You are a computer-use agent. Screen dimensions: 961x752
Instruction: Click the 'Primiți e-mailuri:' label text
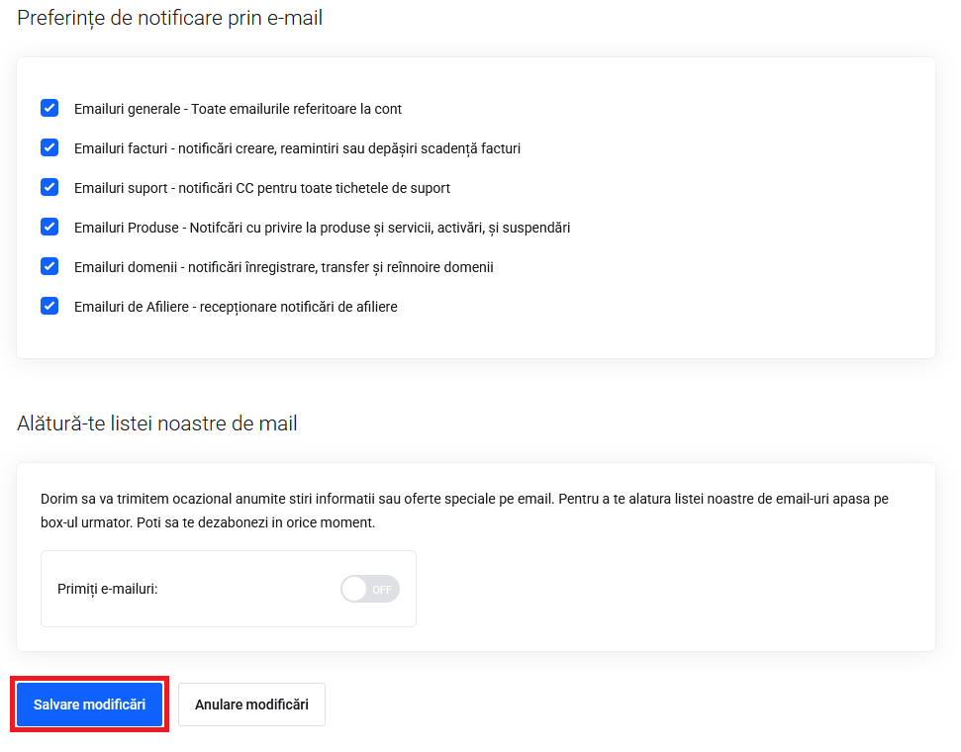(x=108, y=589)
